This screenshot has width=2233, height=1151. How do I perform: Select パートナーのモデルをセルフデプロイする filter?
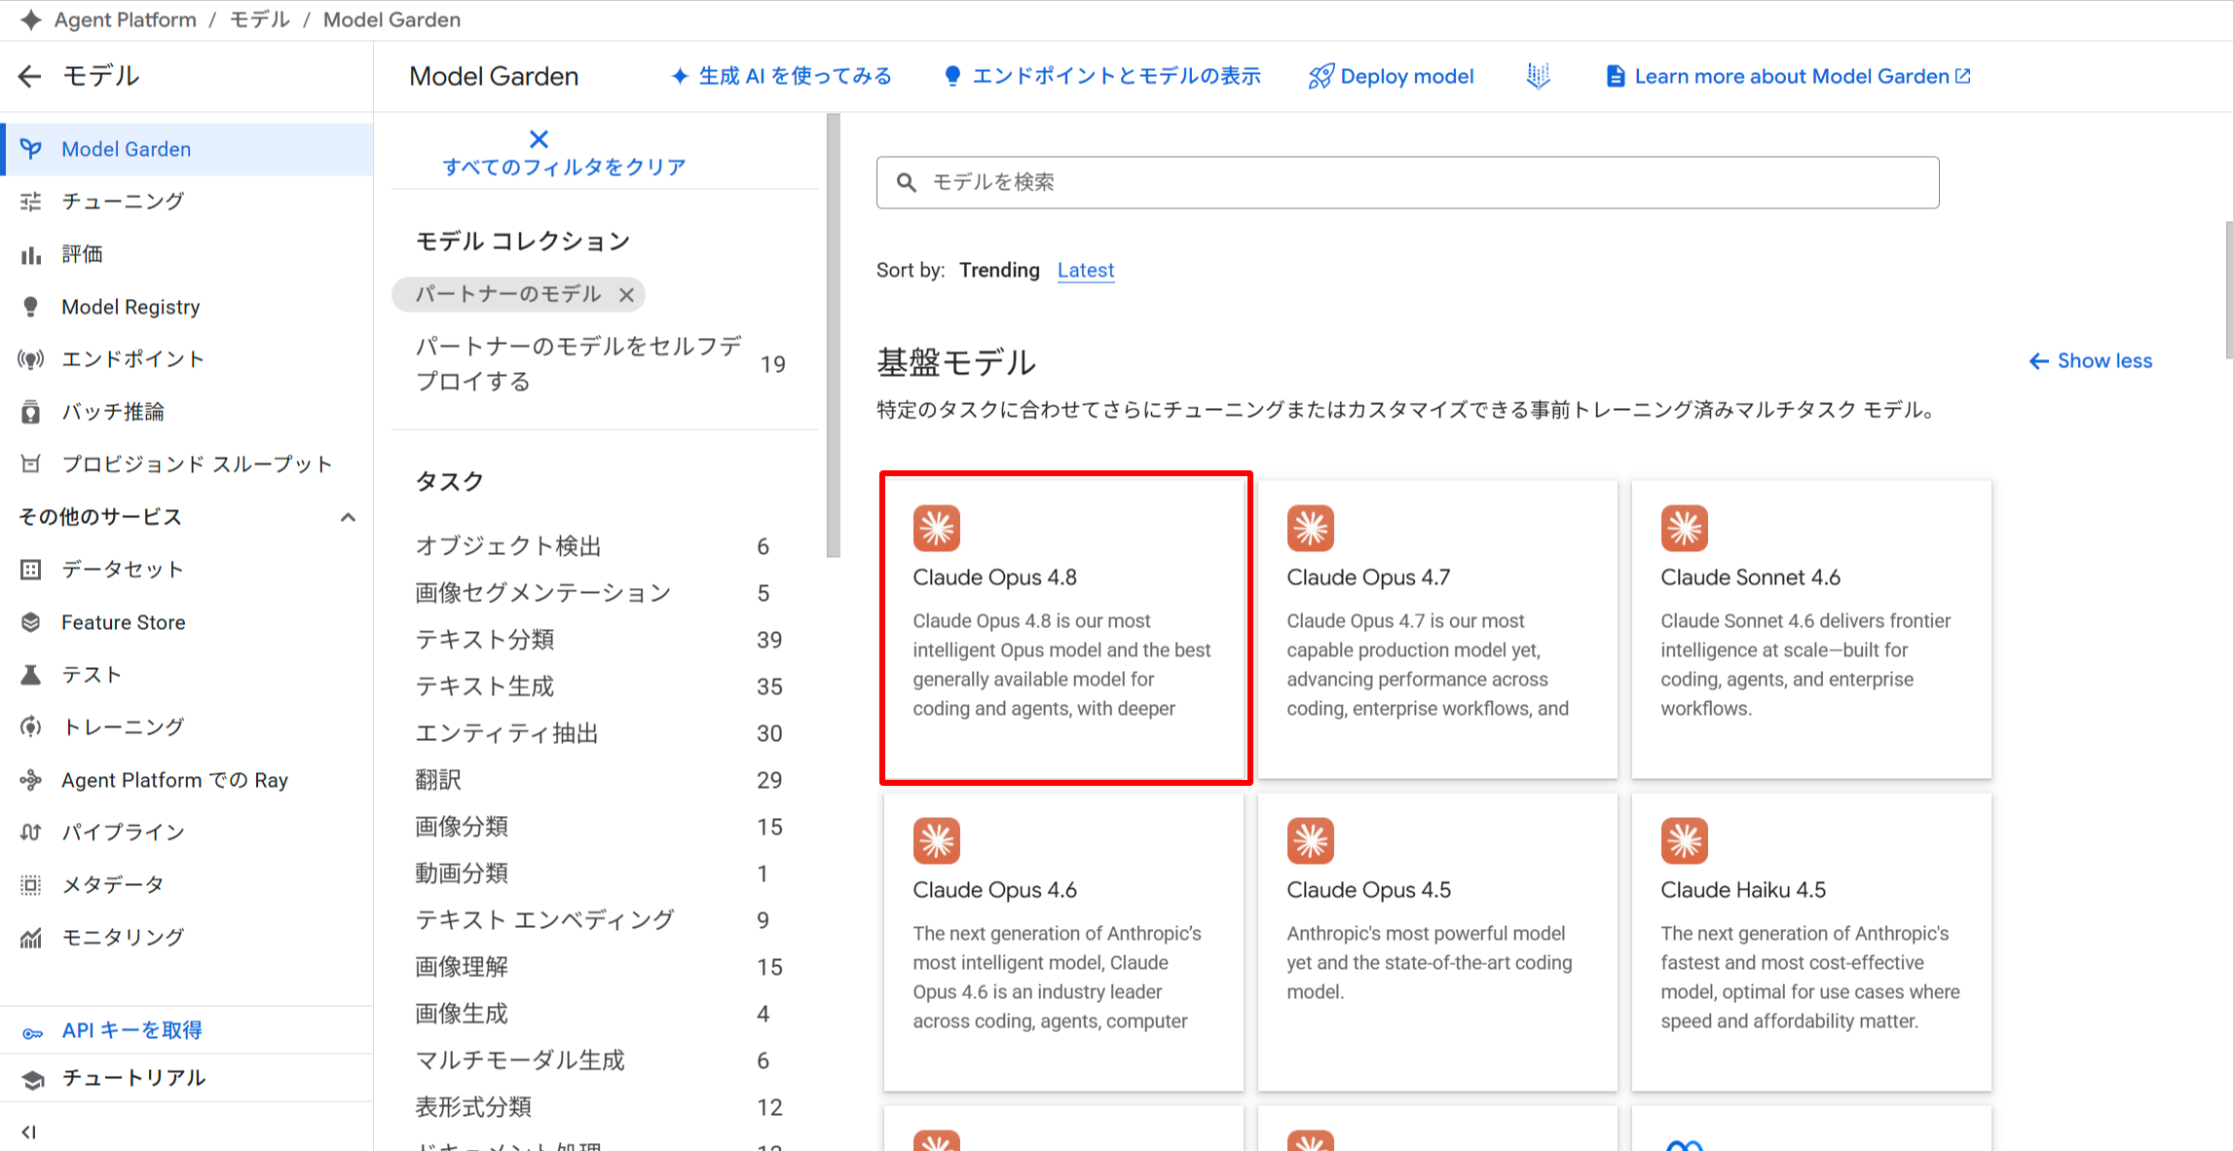click(602, 364)
